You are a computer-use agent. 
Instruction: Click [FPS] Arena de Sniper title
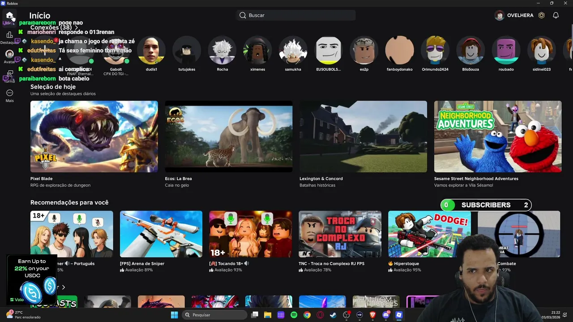pos(142,263)
